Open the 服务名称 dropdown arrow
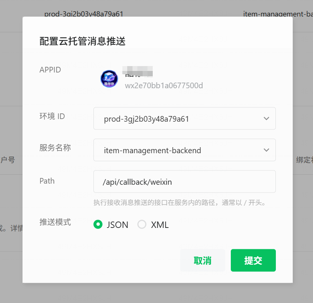313x303 pixels. point(266,150)
